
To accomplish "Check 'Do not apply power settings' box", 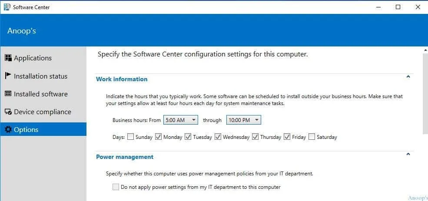I will (x=116, y=187).
